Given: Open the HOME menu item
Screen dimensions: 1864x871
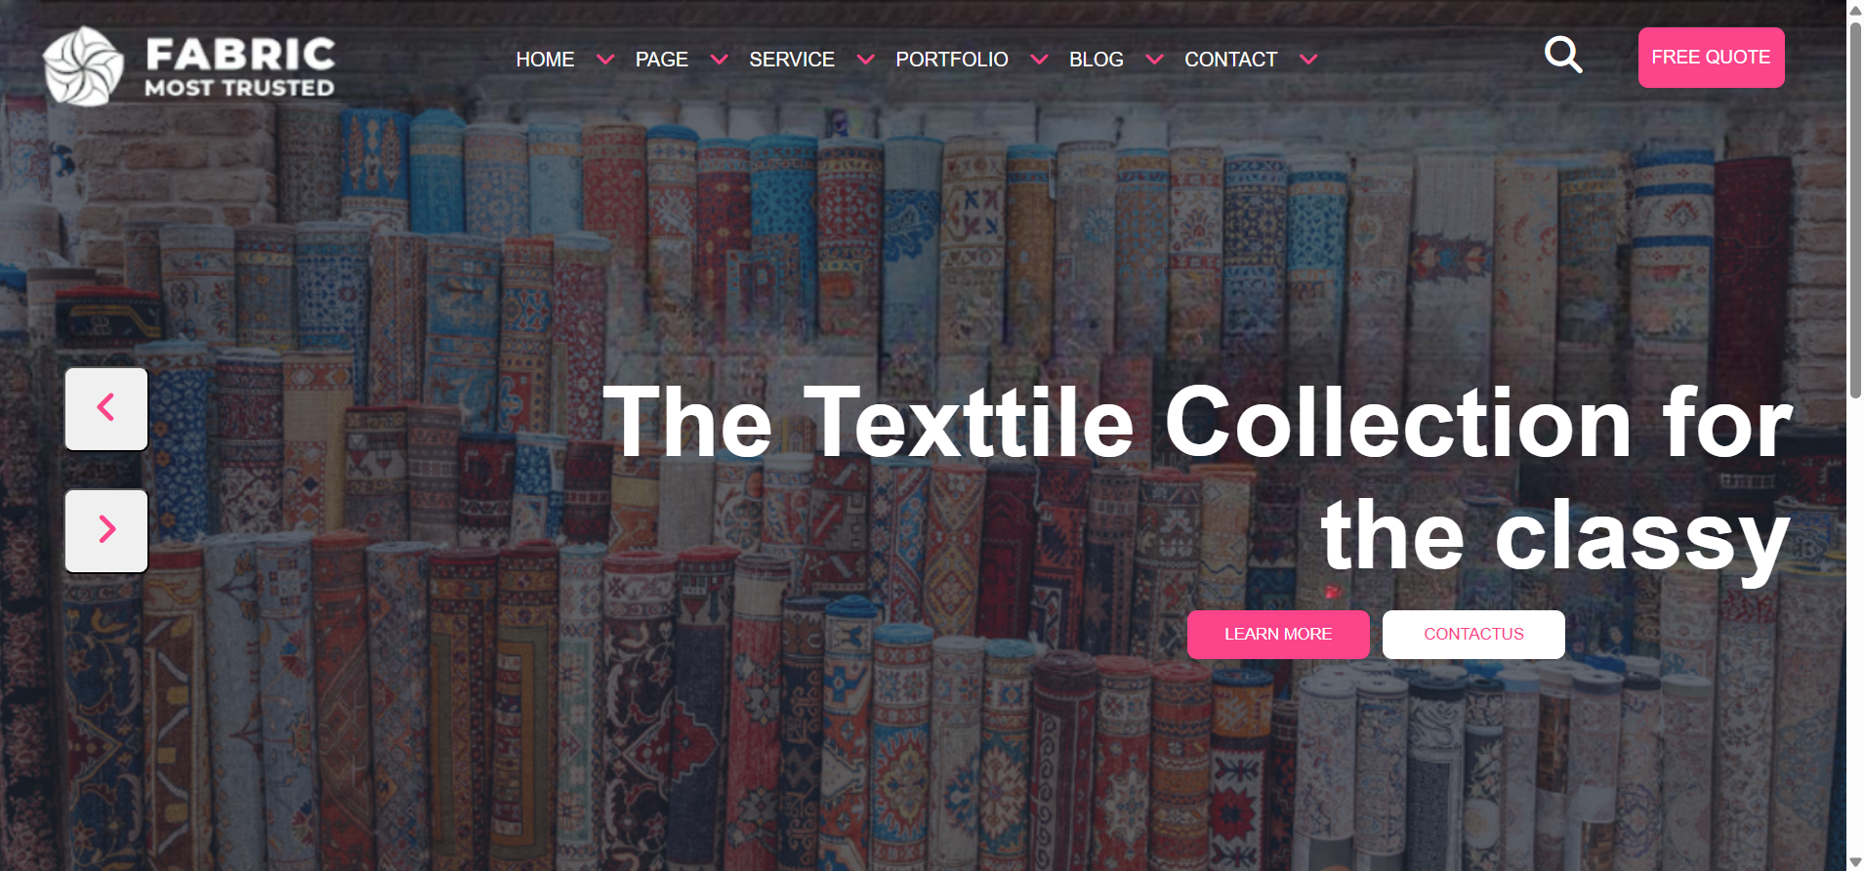Looking at the screenshot, I should pos(545,60).
